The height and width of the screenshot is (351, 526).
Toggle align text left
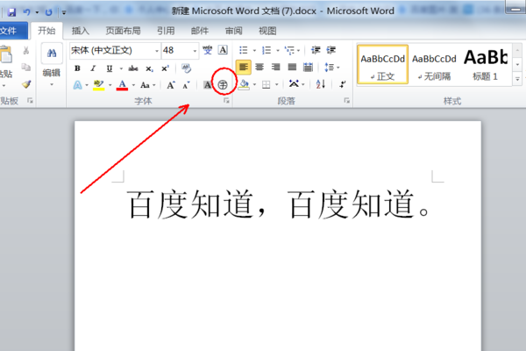[244, 68]
